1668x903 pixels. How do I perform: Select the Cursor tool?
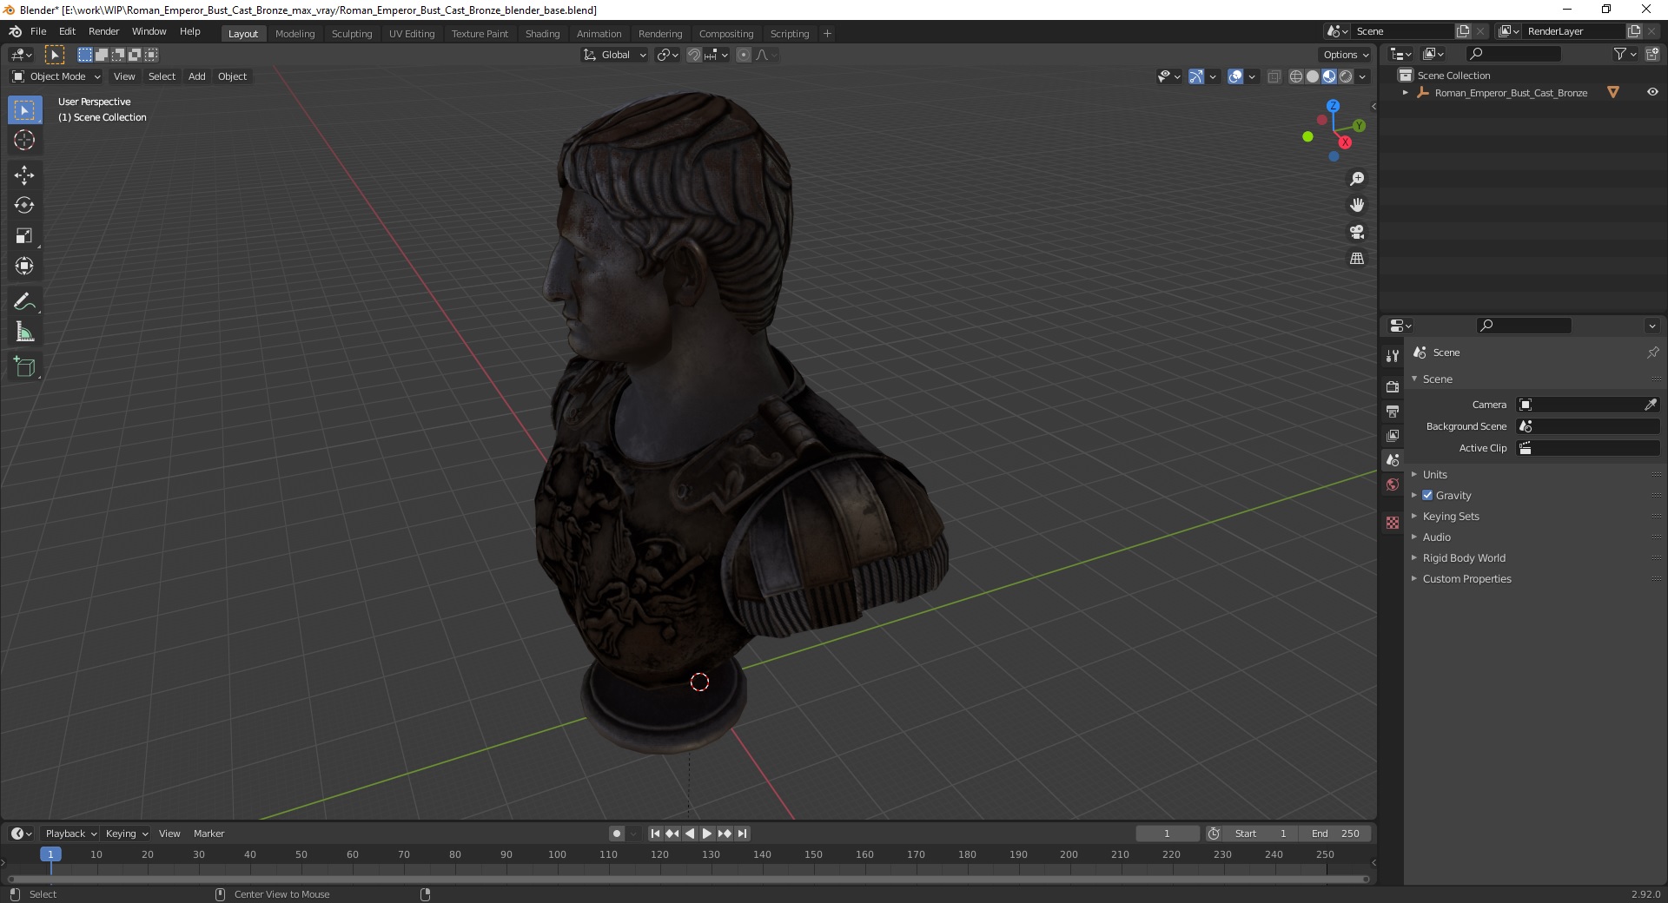coord(24,141)
